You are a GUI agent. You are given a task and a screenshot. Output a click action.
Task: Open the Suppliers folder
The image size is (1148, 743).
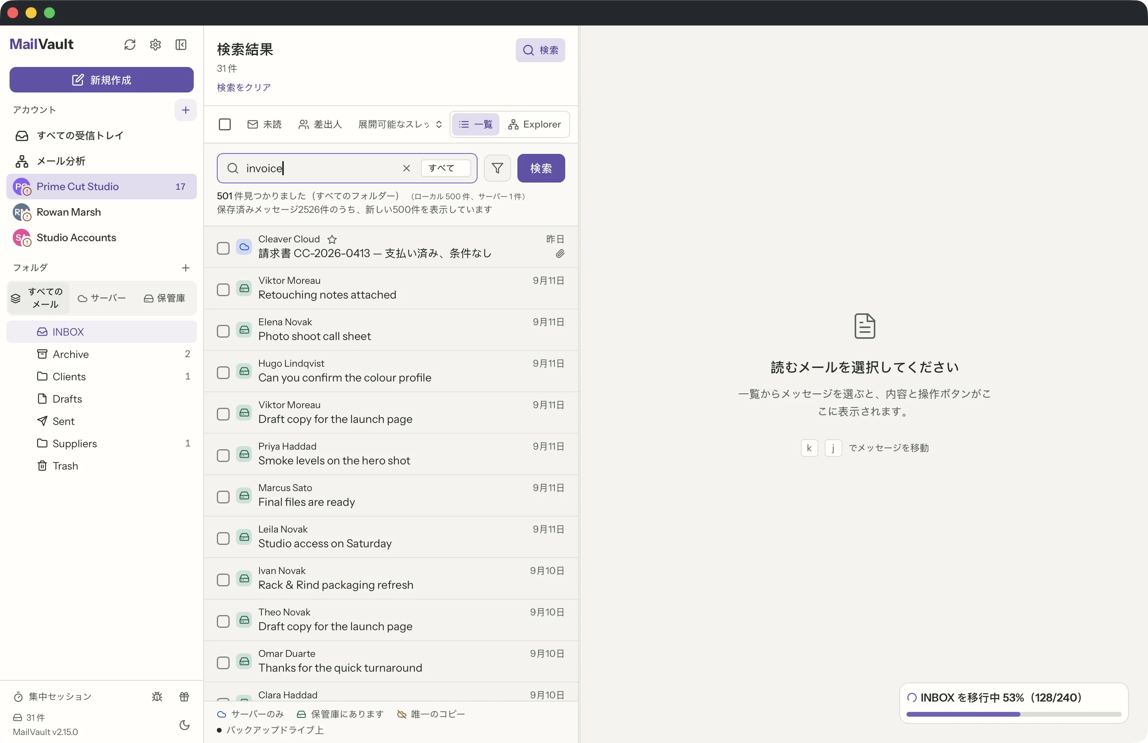101,443
